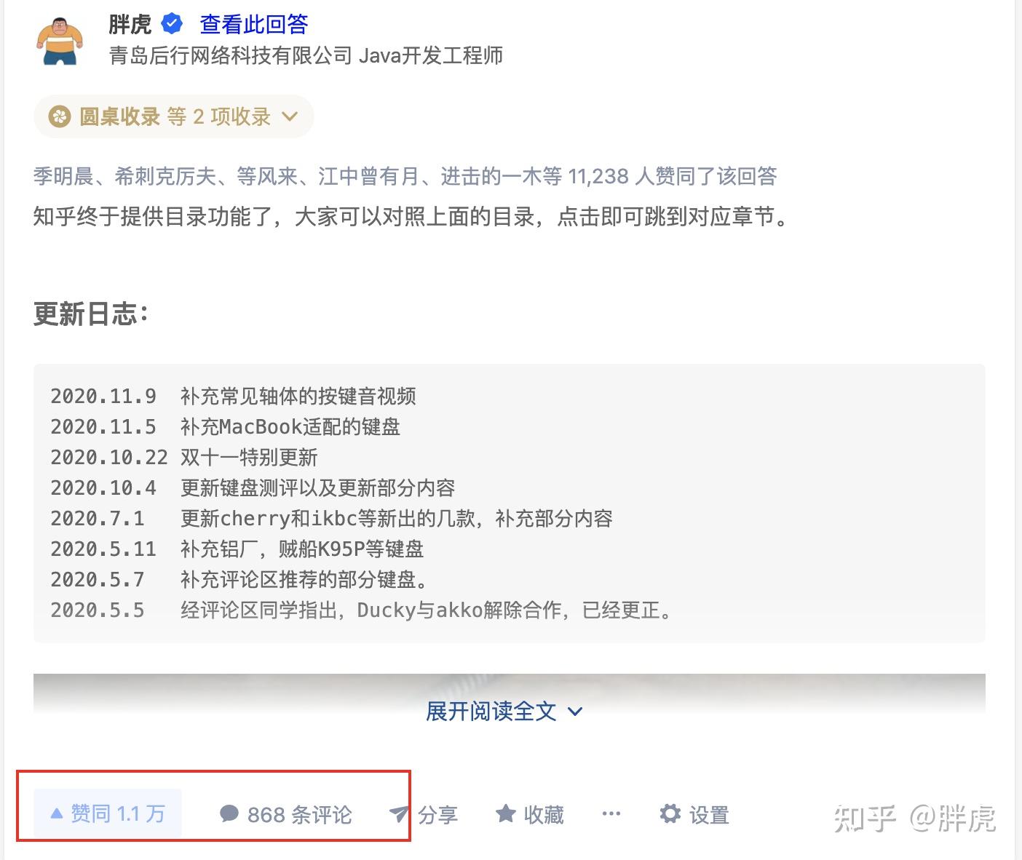Open the comments via speech bubble icon
The width and height of the screenshot is (1022, 860).
click(x=229, y=813)
